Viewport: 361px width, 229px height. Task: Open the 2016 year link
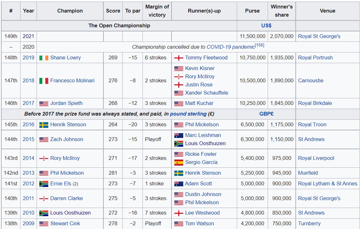[x=28, y=125]
